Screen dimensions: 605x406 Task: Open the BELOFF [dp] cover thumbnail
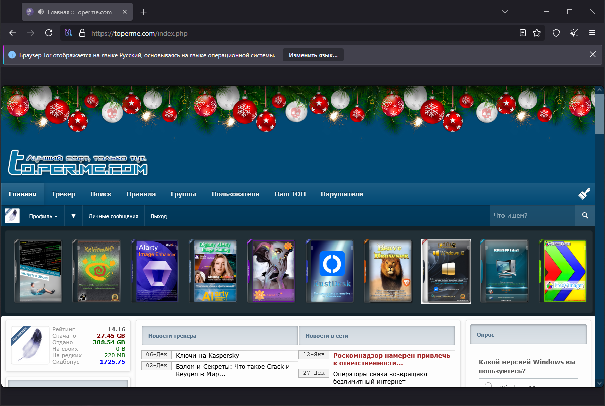504,271
